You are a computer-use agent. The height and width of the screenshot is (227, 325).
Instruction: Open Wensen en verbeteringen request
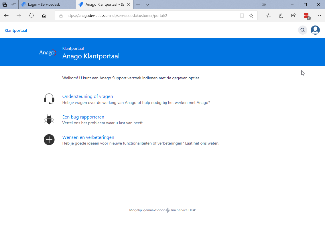tap(88, 137)
